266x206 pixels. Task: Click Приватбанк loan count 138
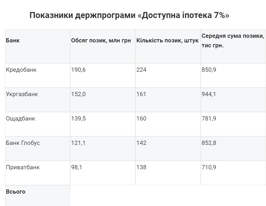(x=168, y=173)
